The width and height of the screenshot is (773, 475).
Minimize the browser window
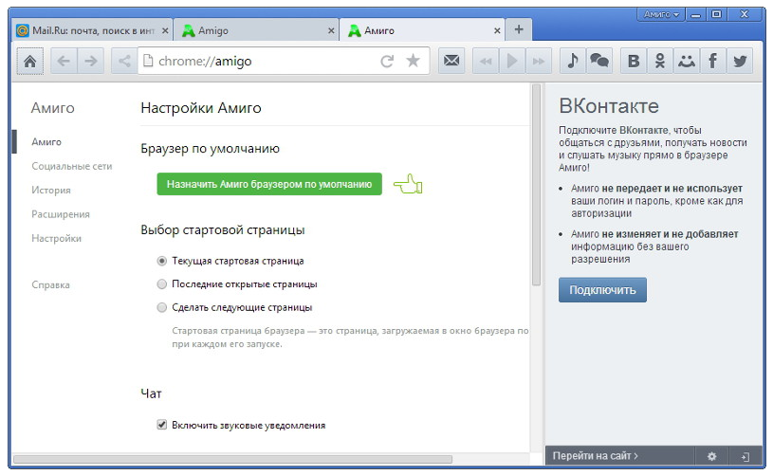695,15
